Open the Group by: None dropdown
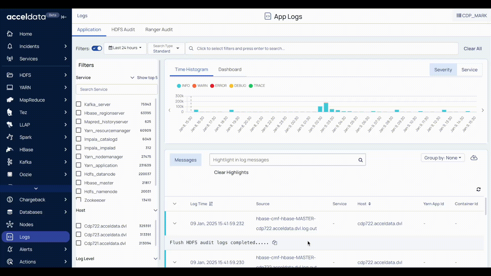The height and width of the screenshot is (276, 491). 443,158
